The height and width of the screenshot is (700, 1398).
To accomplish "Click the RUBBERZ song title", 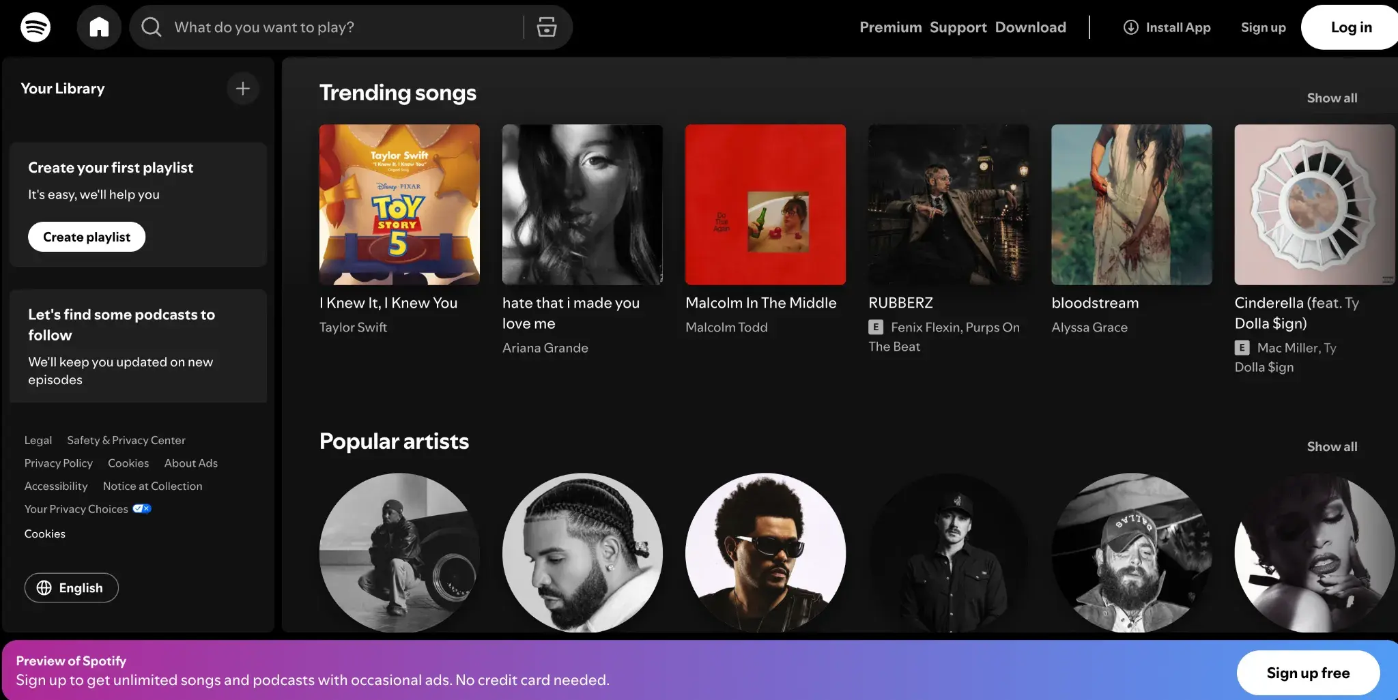I will (x=900, y=303).
